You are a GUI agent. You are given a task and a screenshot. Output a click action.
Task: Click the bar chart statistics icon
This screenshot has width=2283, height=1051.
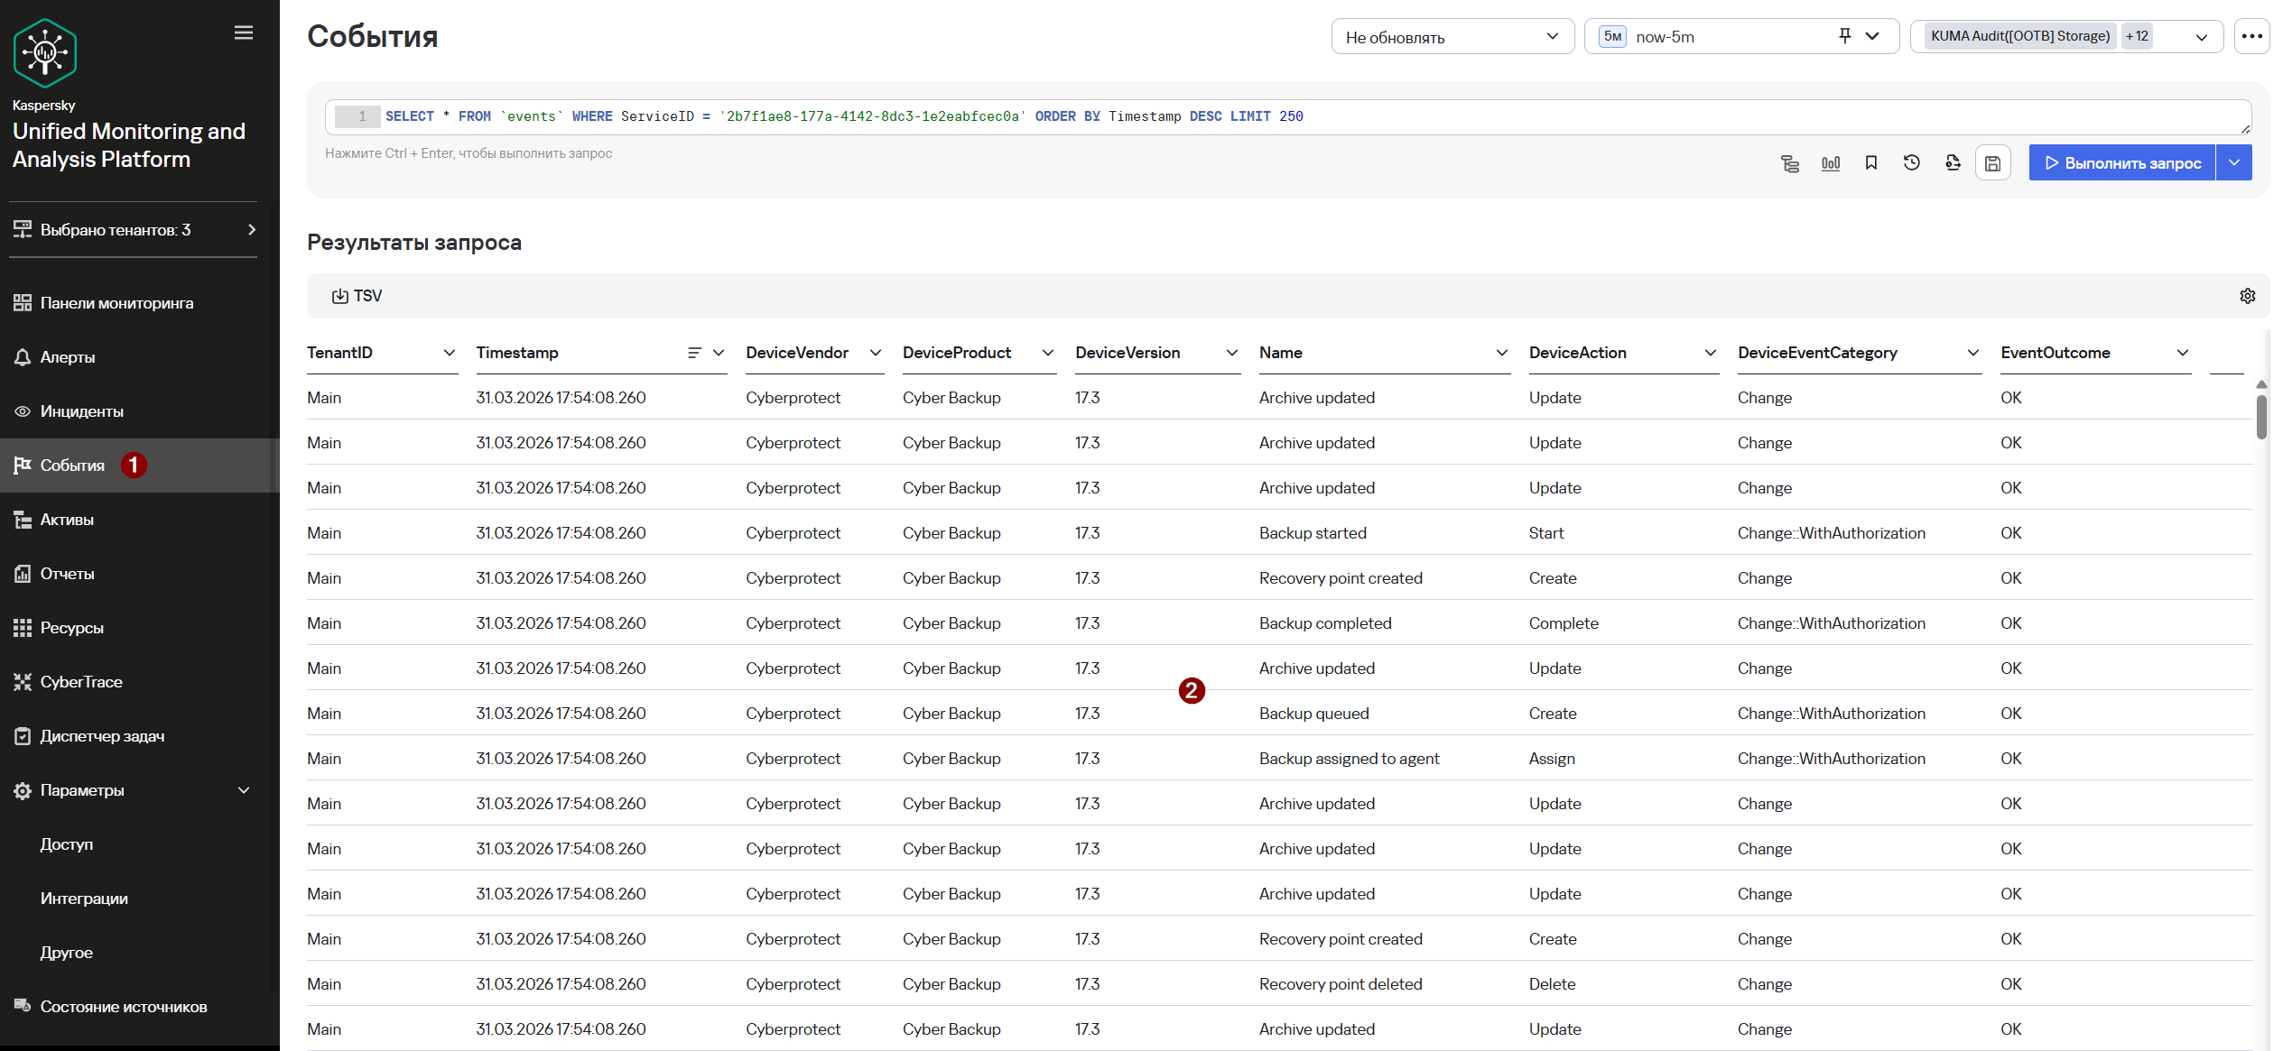tap(1830, 163)
